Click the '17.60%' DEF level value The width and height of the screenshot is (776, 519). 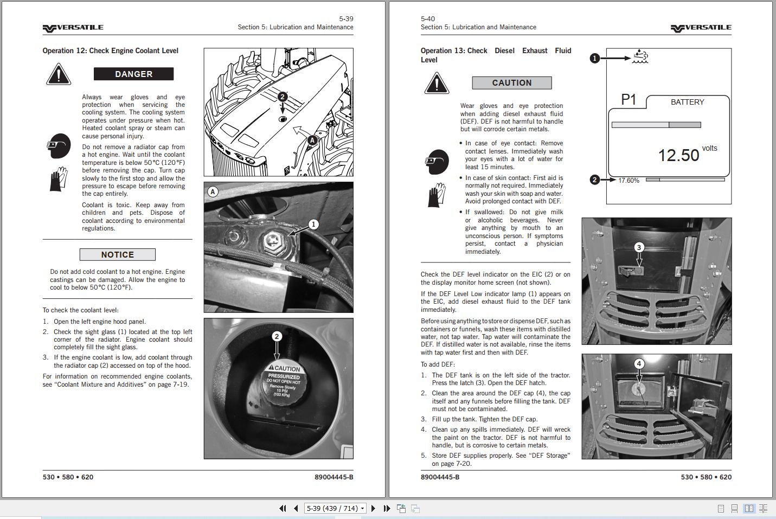629,181
